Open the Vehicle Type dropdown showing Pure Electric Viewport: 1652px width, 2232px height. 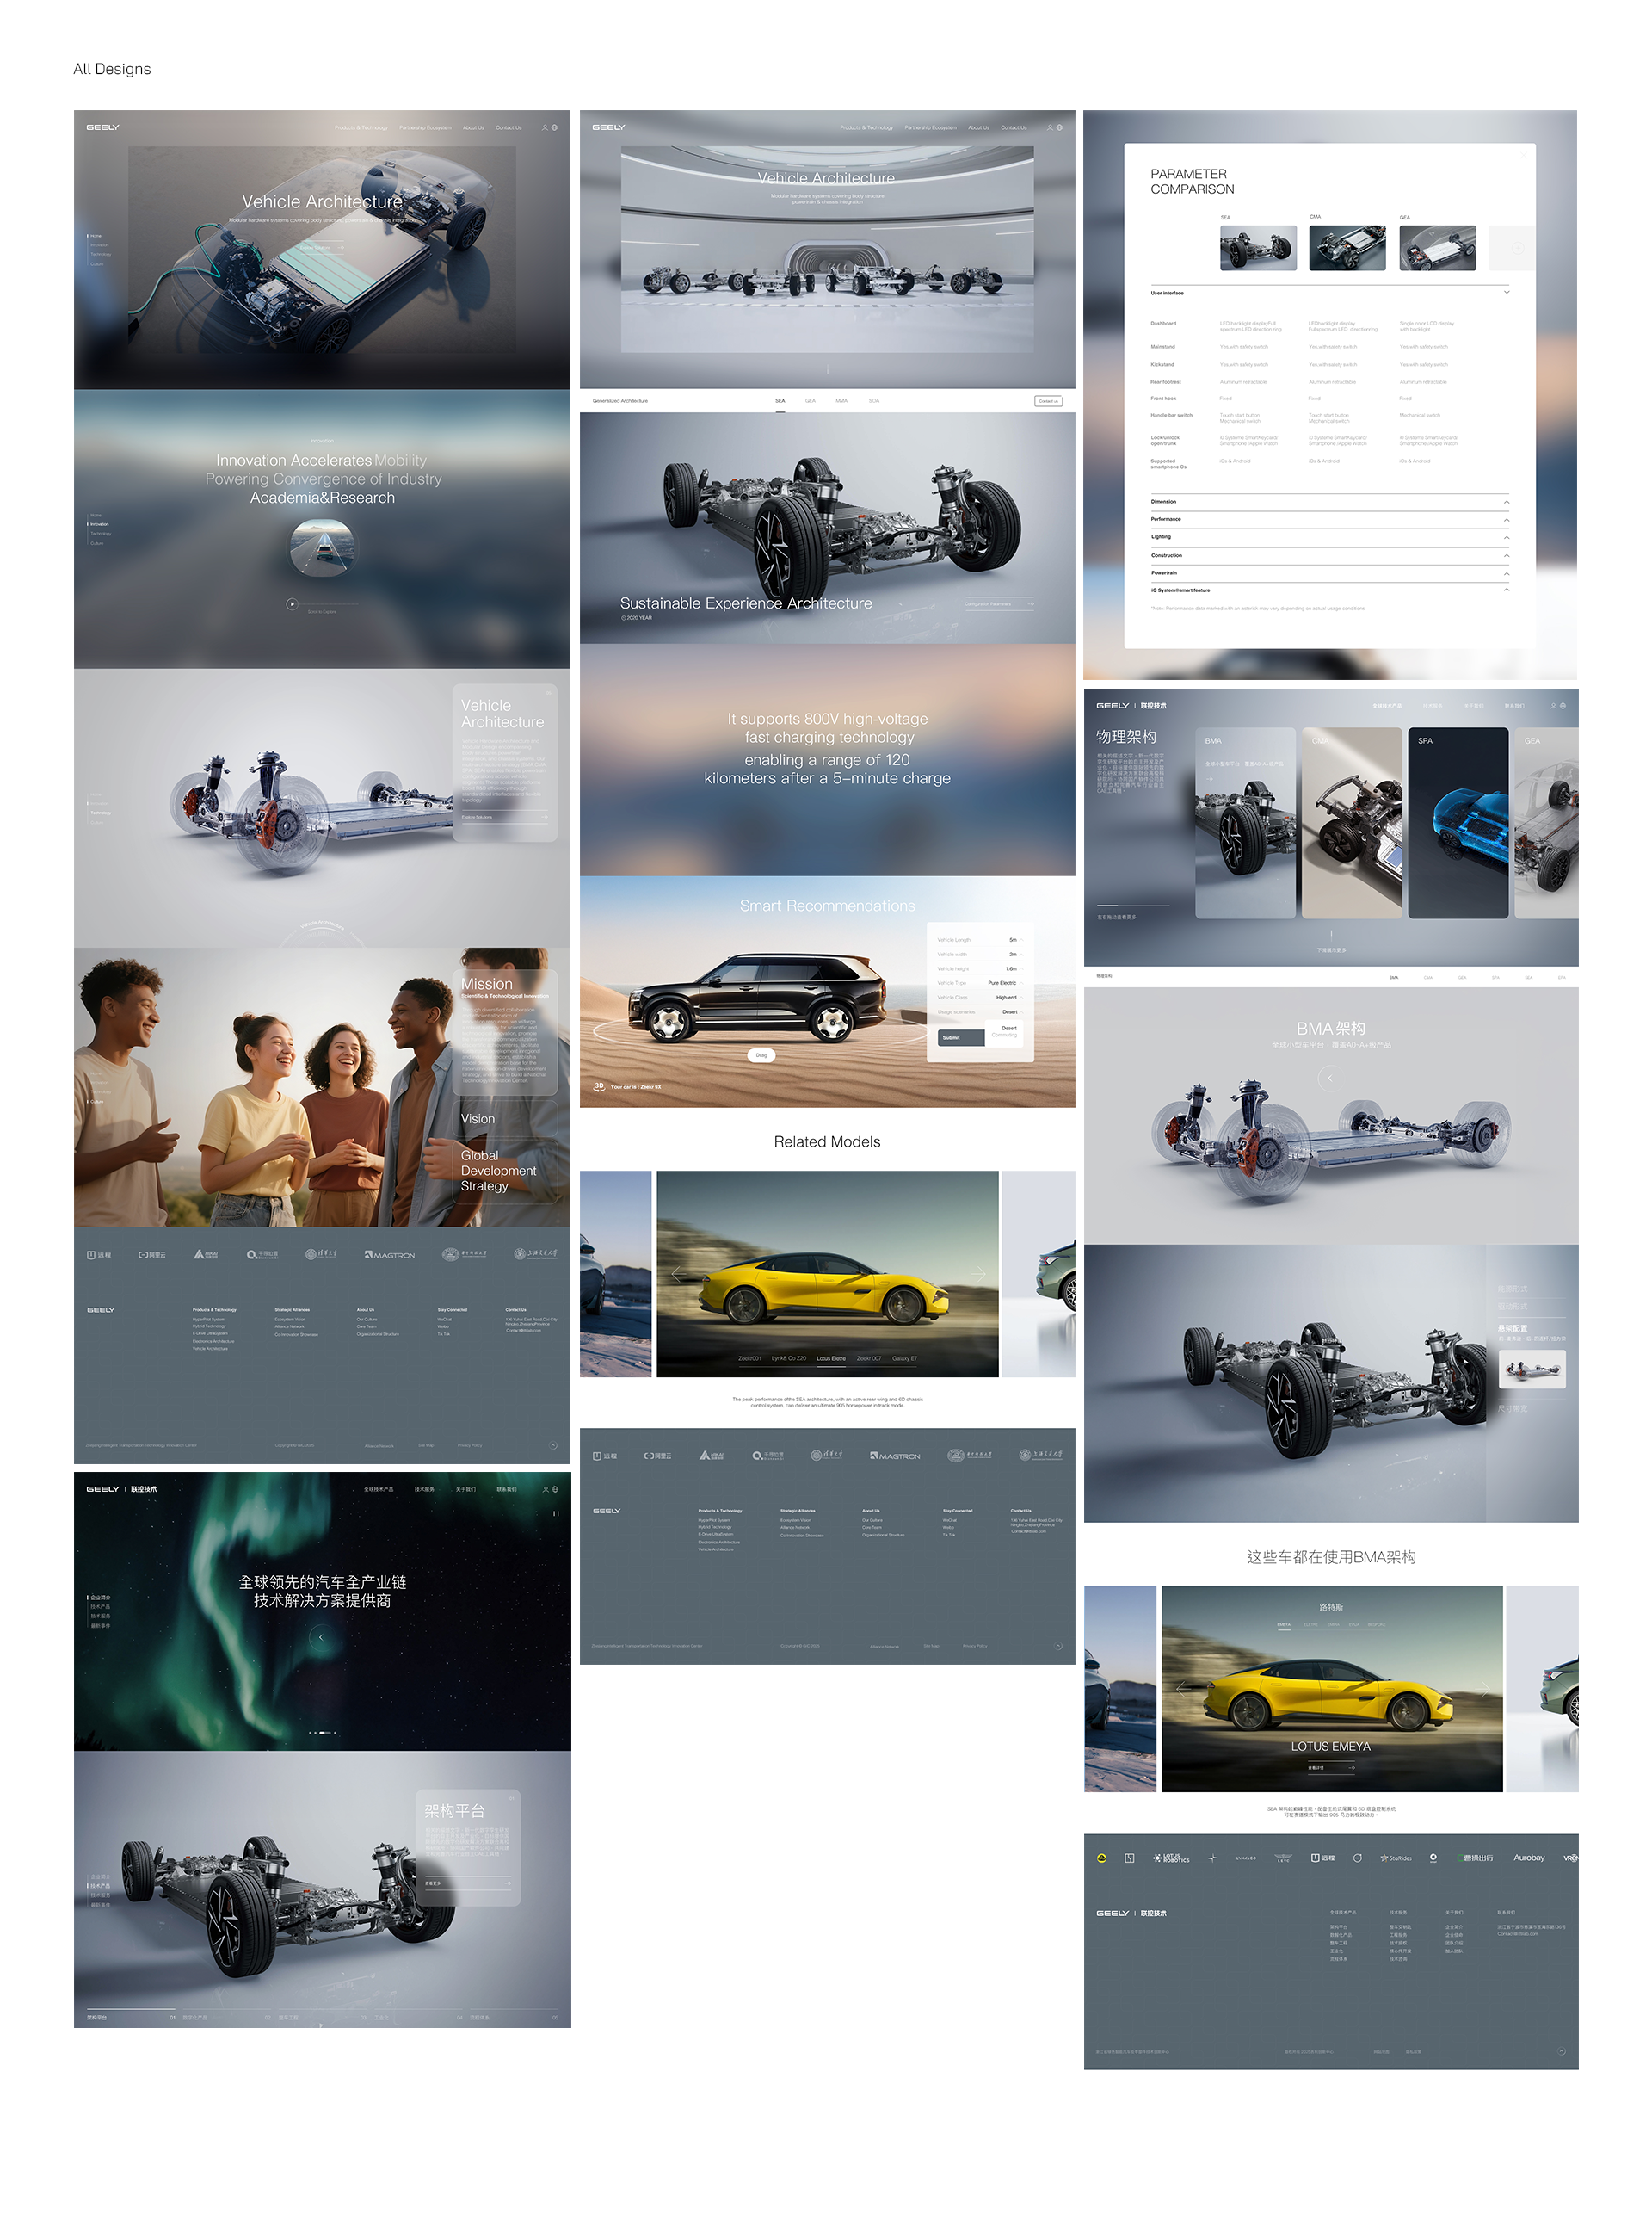pos(1002,982)
